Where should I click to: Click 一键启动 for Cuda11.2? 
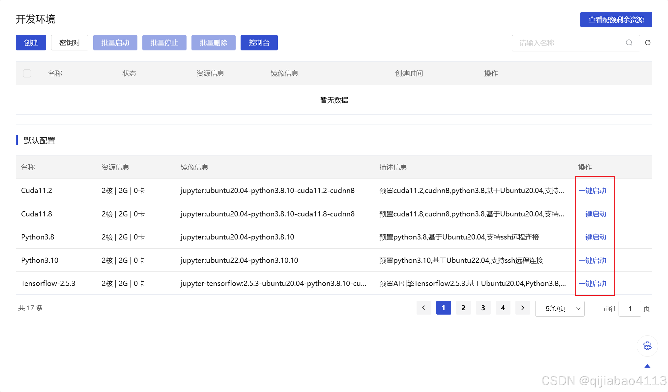coord(593,191)
